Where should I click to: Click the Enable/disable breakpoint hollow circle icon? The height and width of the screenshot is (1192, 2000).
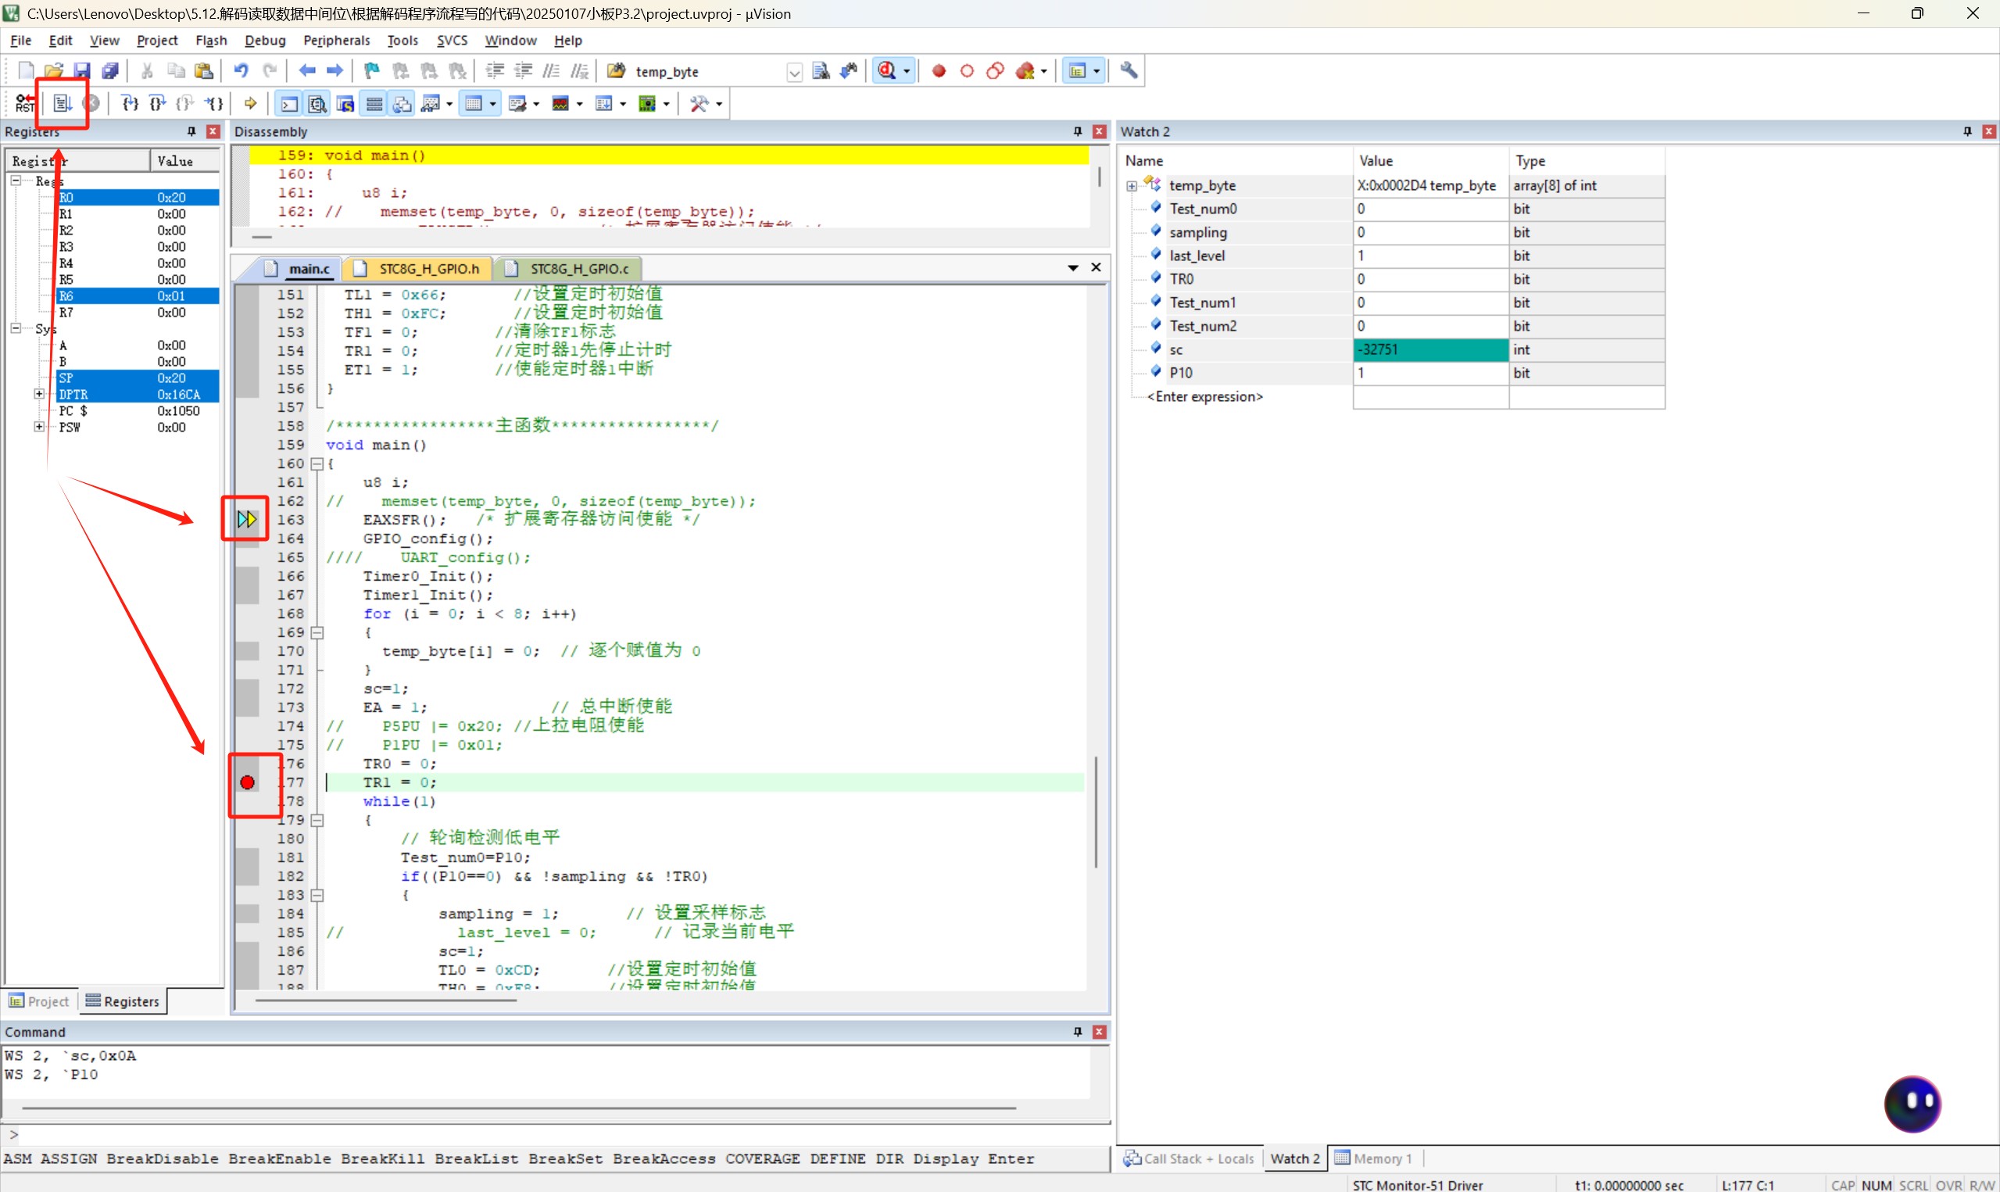click(x=967, y=70)
